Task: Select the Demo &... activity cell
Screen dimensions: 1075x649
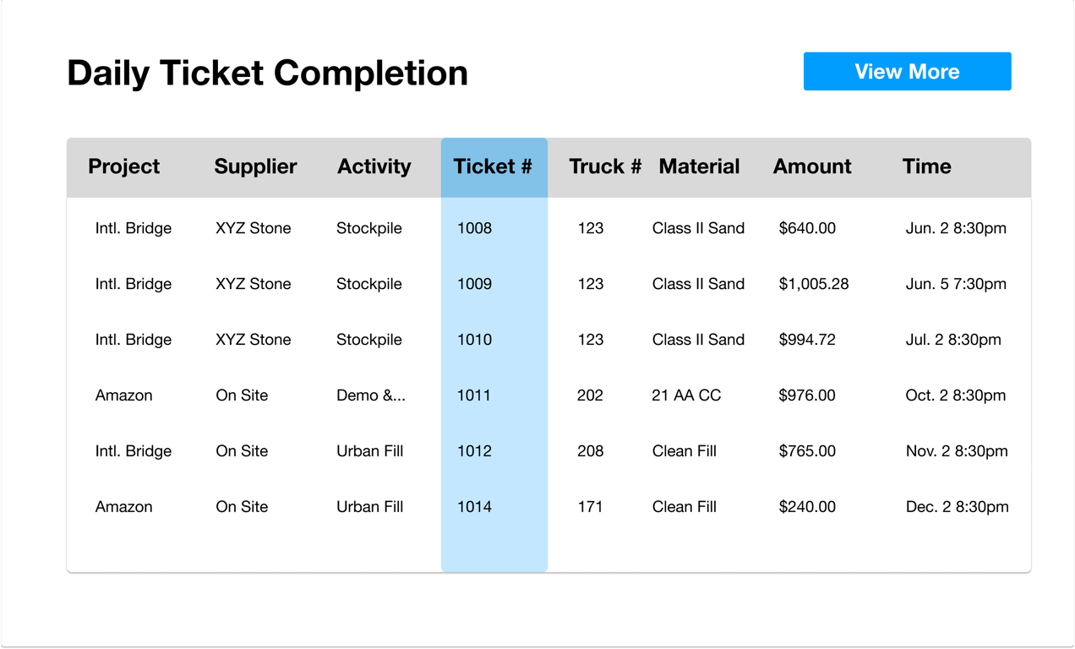Action: [370, 395]
